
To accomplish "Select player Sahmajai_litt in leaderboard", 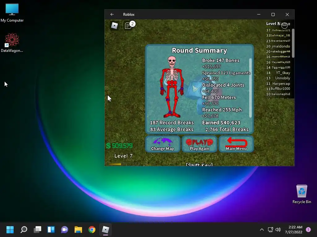I will pyautogui.click(x=278, y=35).
